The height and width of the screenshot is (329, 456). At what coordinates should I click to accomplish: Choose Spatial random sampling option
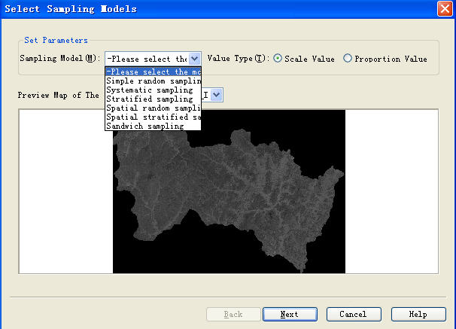153,108
